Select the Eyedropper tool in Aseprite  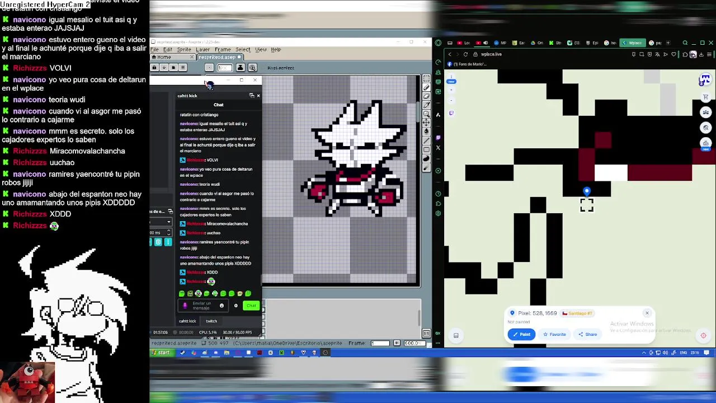click(x=426, y=105)
